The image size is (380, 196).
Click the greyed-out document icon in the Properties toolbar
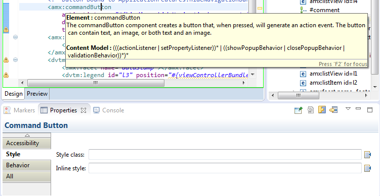click(311, 110)
